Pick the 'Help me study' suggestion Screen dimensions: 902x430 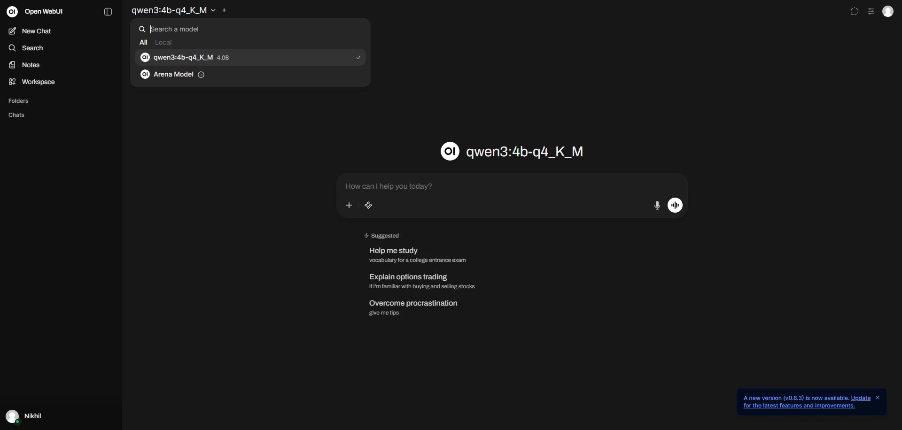pos(418,254)
